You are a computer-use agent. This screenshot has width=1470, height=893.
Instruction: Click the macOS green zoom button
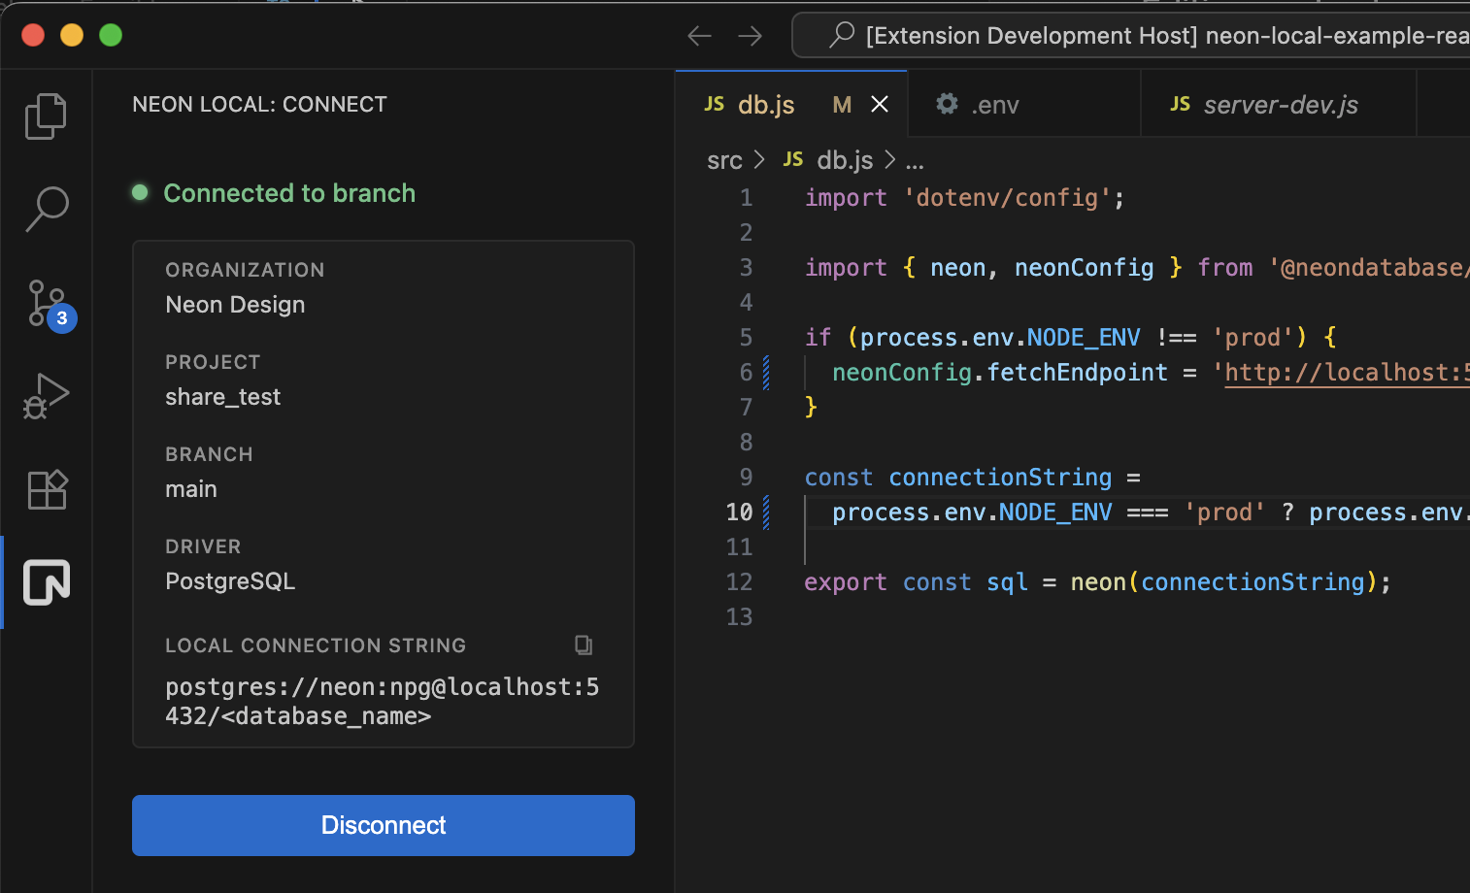click(111, 35)
